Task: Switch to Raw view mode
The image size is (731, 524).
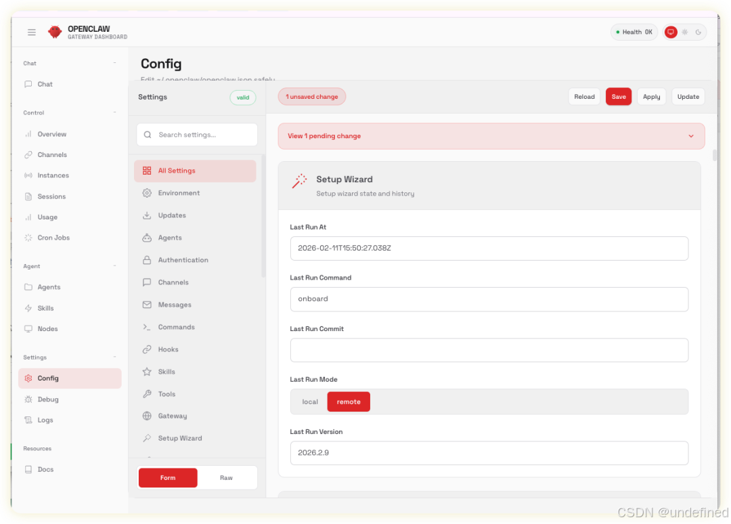Action: point(226,478)
